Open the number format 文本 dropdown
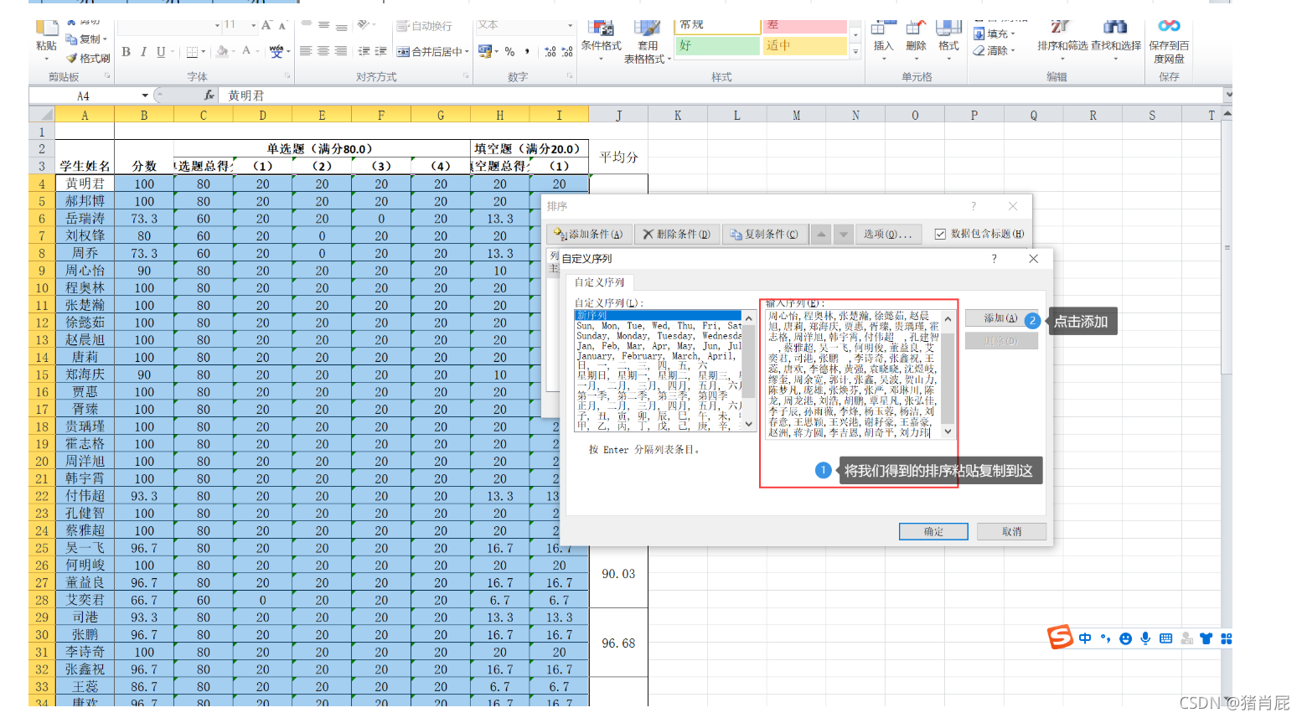Viewport: 1302px width, 718px height. coord(571,25)
